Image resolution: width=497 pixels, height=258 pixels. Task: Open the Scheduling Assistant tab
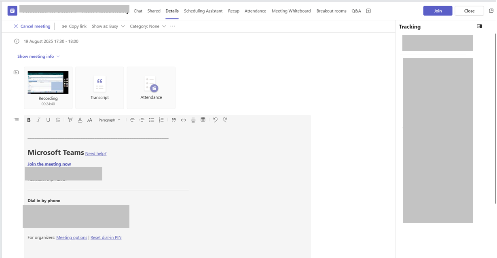(x=203, y=11)
